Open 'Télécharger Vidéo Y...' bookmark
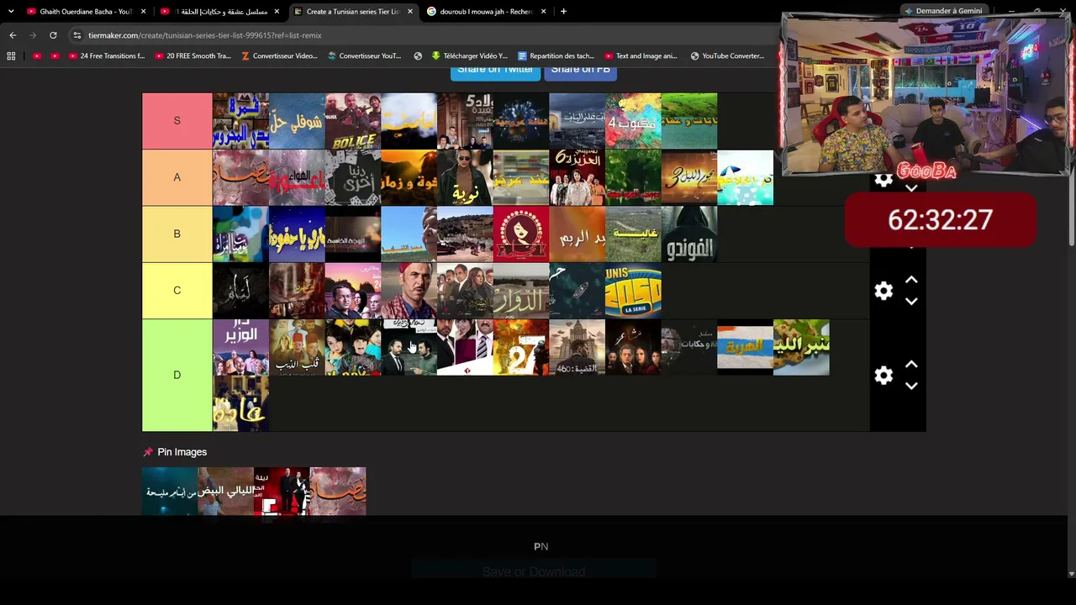The height and width of the screenshot is (605, 1076). 469,56
